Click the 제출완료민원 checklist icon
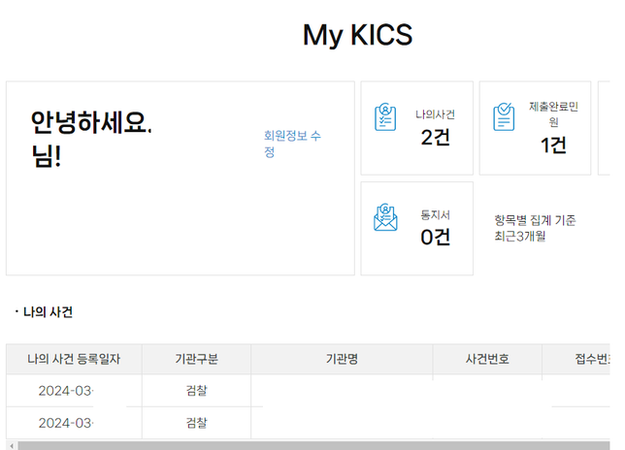The image size is (625, 450). pyautogui.click(x=504, y=116)
